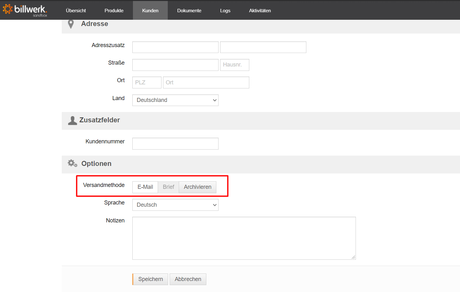Click the Ort city input field
This screenshot has width=460, height=292.
click(x=206, y=82)
